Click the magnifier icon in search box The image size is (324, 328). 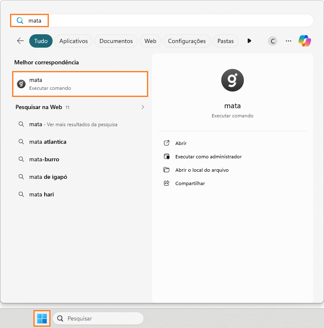[20, 20]
